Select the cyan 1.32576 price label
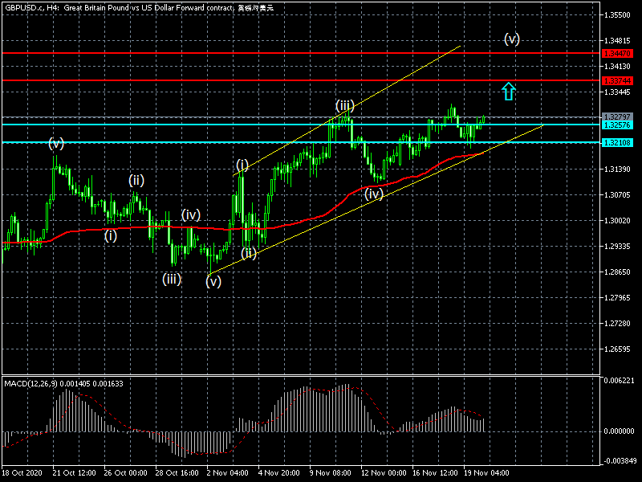The width and height of the screenshot is (642, 482). tap(617, 125)
